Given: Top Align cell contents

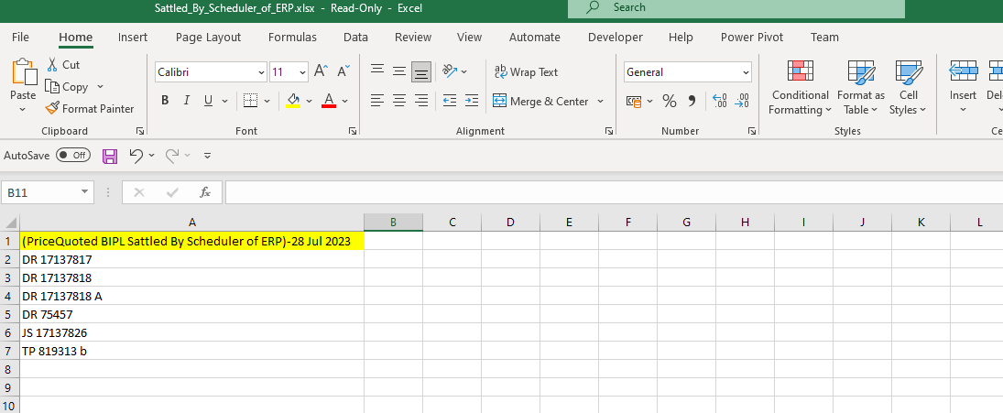Looking at the screenshot, I should 378,71.
